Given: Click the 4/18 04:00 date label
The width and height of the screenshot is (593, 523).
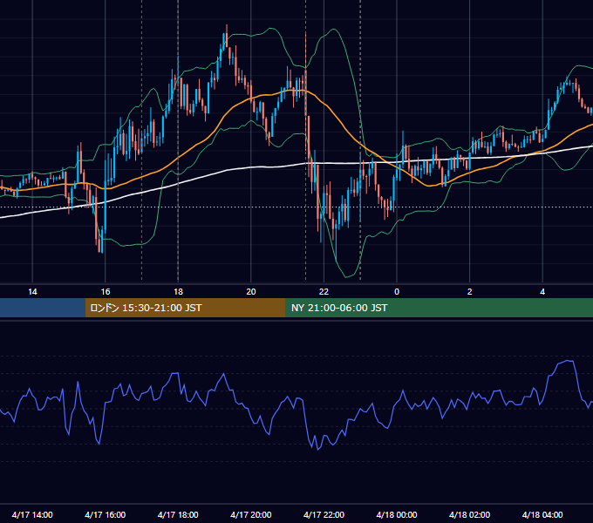Looking at the screenshot, I should 542,514.
